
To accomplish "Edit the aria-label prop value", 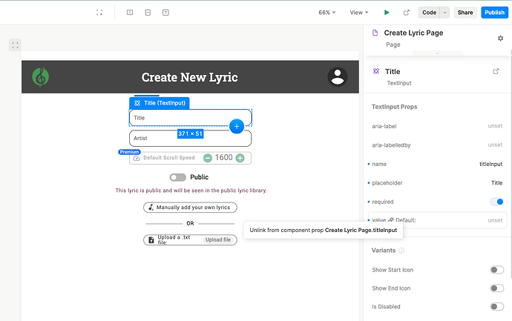I will coord(495,126).
